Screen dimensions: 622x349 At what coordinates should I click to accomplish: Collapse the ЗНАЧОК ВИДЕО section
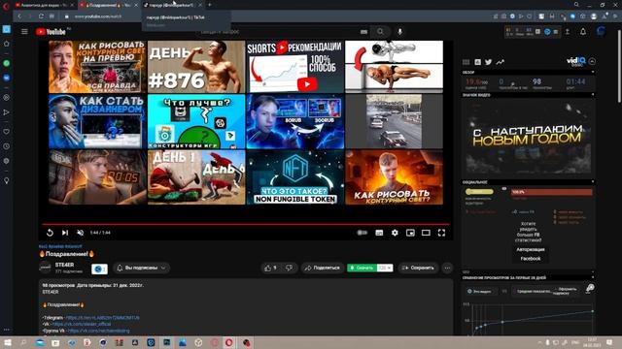593,95
